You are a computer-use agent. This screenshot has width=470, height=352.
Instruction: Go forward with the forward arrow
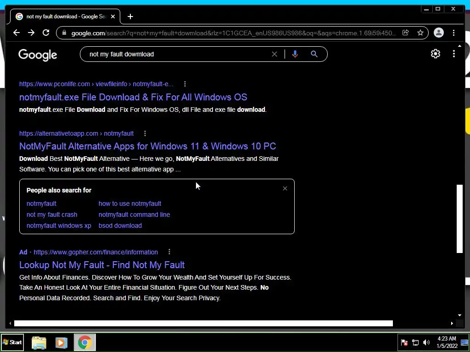point(31,33)
